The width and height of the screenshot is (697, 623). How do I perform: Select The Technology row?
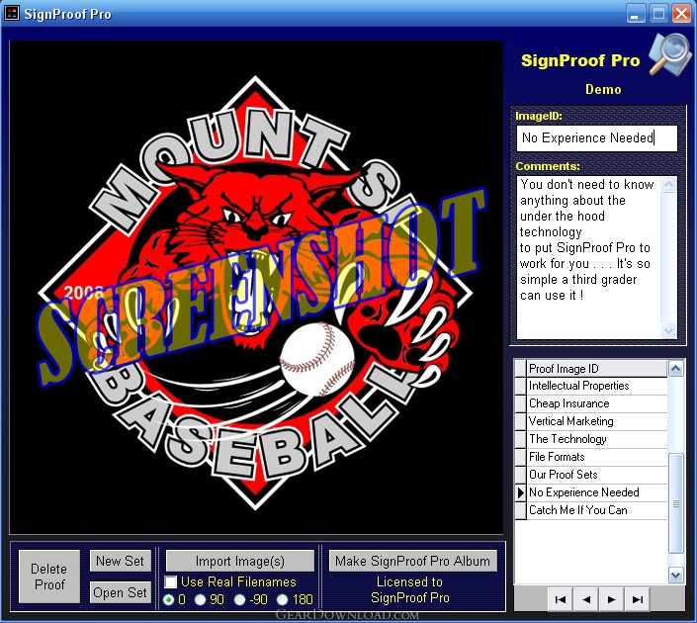597,439
